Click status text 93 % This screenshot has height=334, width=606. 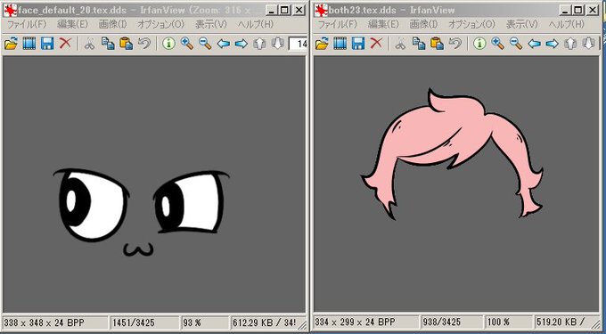tap(192, 322)
